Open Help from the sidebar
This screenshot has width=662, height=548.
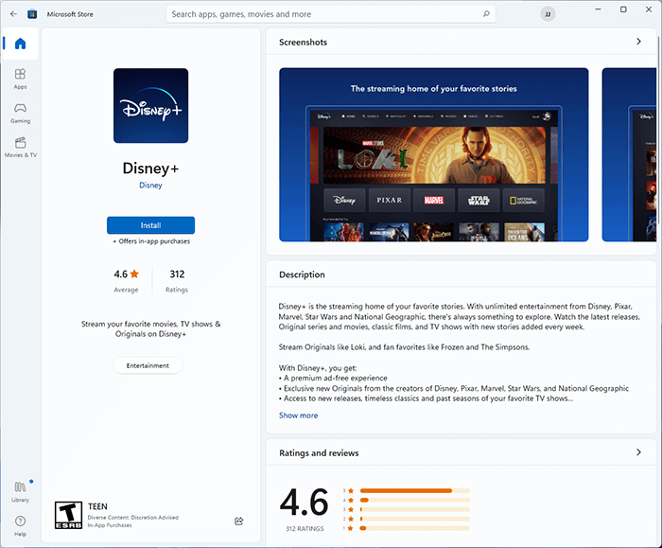[x=20, y=526]
